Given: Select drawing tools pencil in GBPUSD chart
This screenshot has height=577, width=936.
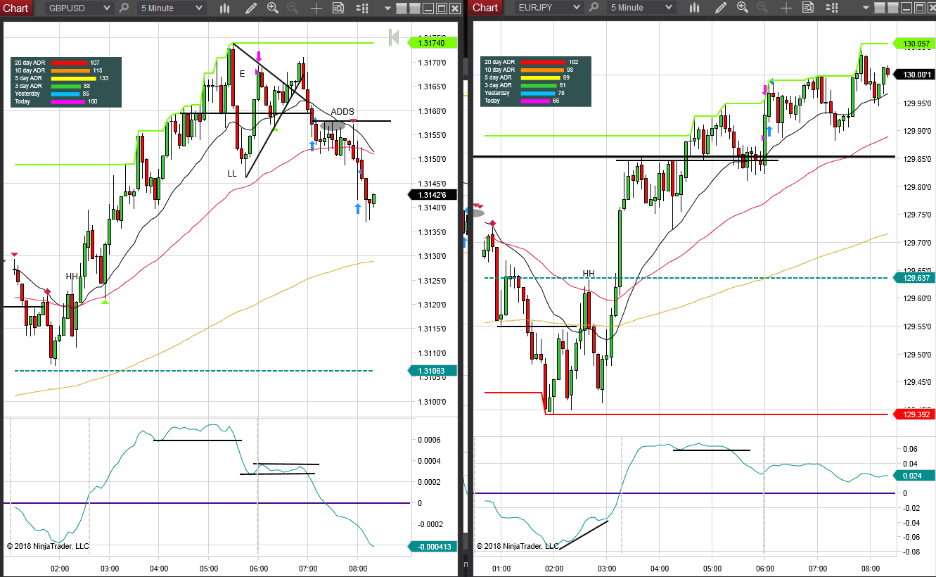Looking at the screenshot, I should (x=251, y=8).
